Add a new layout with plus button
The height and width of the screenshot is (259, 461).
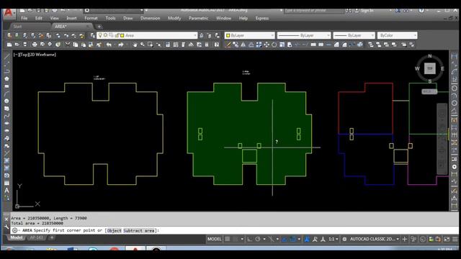point(52,237)
